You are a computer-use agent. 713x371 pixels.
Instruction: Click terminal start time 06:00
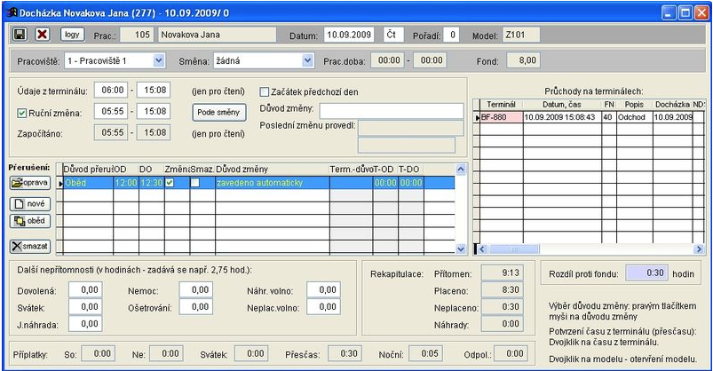coord(111,90)
